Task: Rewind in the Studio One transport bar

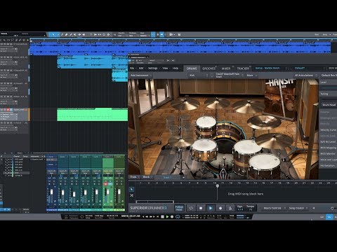Action: tap(147, 217)
